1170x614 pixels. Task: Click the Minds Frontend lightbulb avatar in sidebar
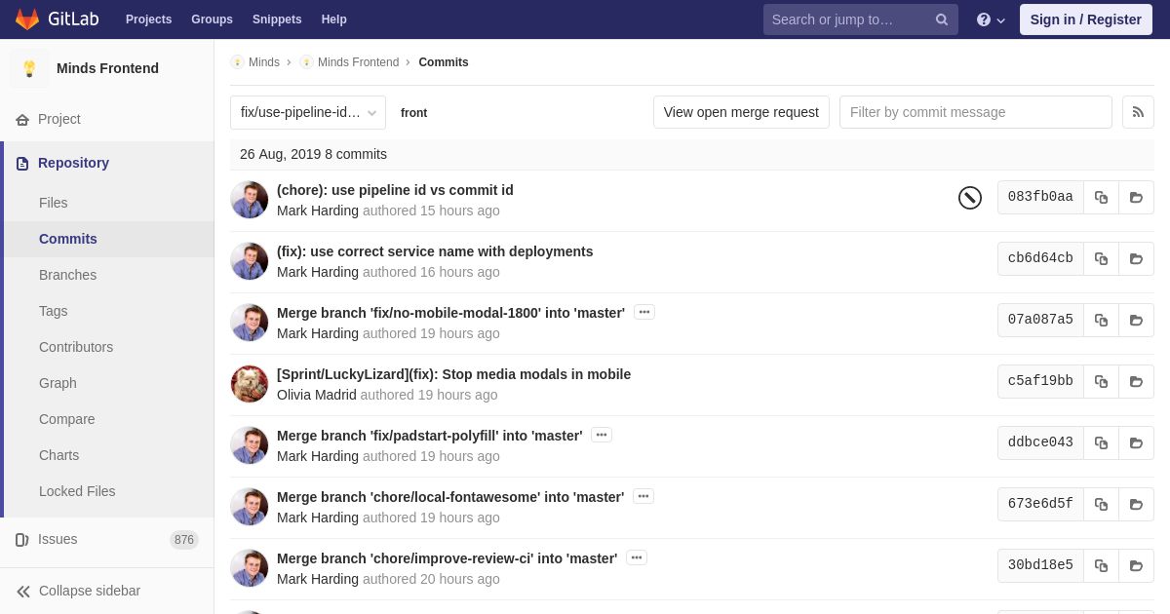(x=29, y=68)
